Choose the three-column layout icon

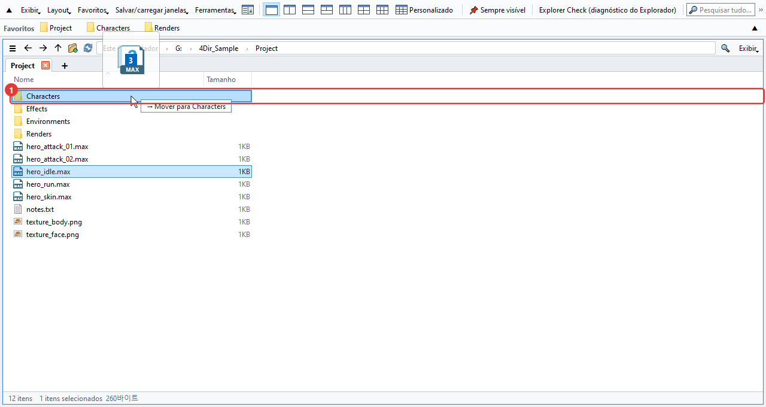click(x=345, y=10)
